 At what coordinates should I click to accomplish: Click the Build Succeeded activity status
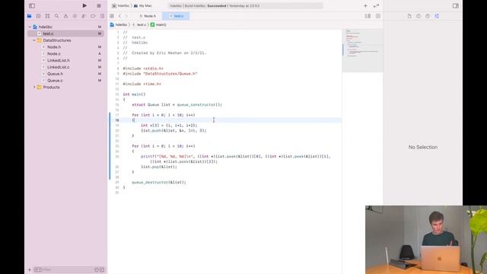(x=245, y=5)
